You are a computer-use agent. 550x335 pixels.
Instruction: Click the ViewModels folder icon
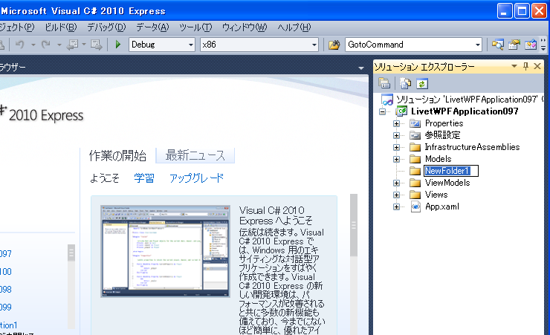point(415,183)
